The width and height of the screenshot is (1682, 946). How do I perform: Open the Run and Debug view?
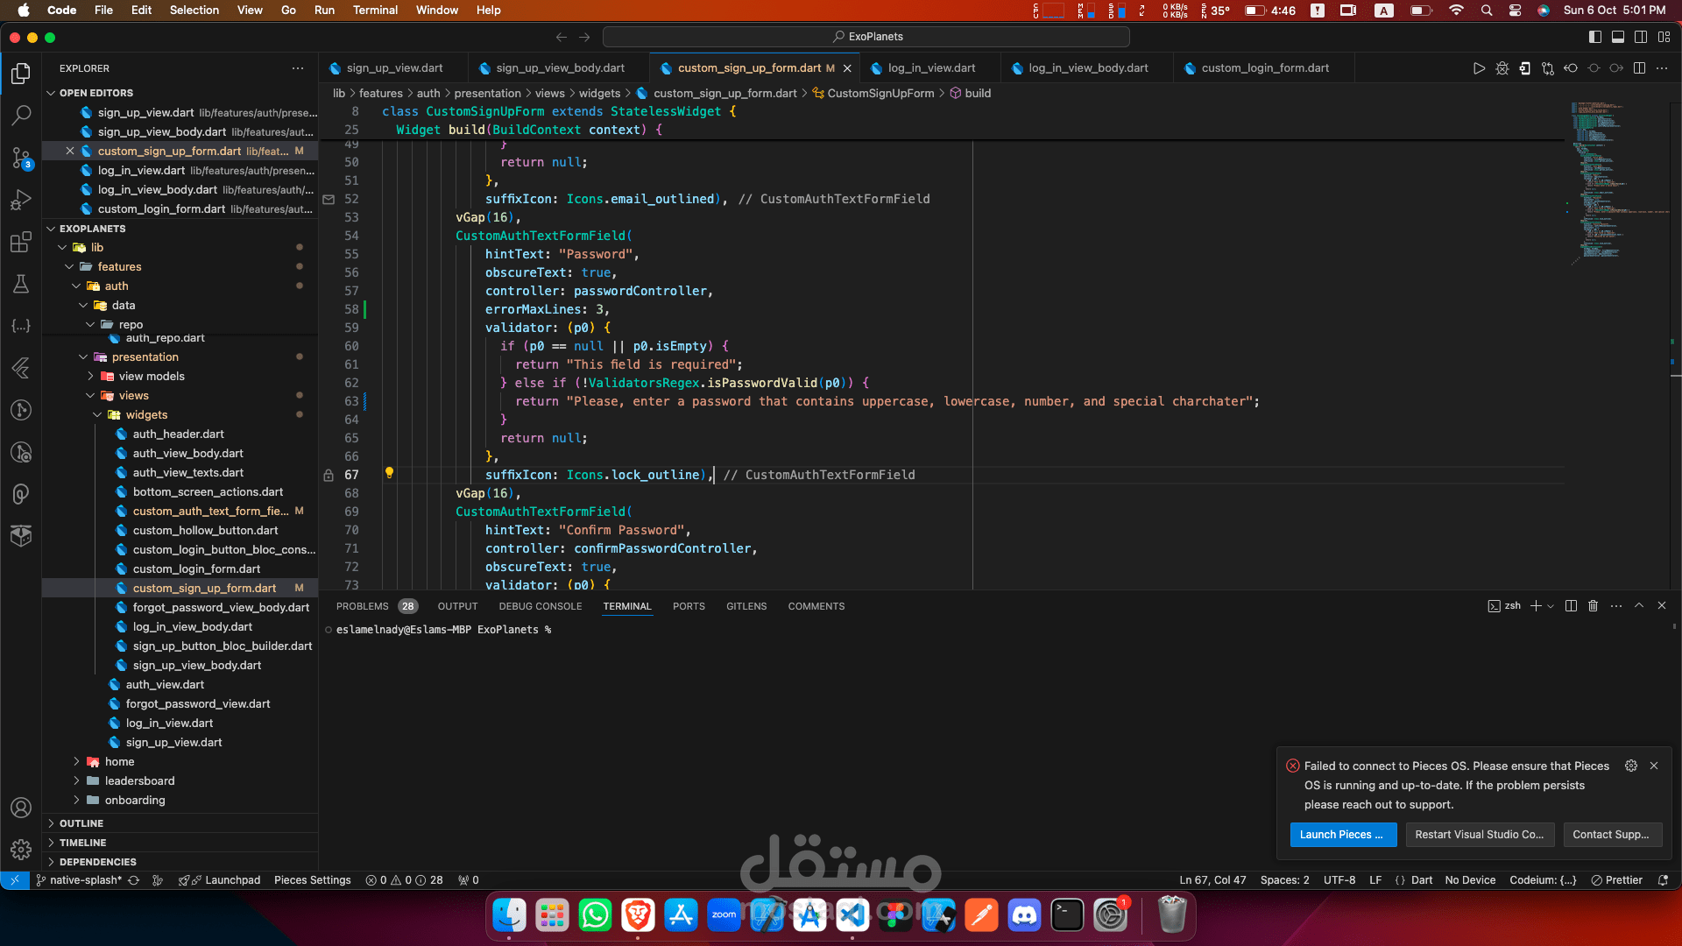point(21,201)
